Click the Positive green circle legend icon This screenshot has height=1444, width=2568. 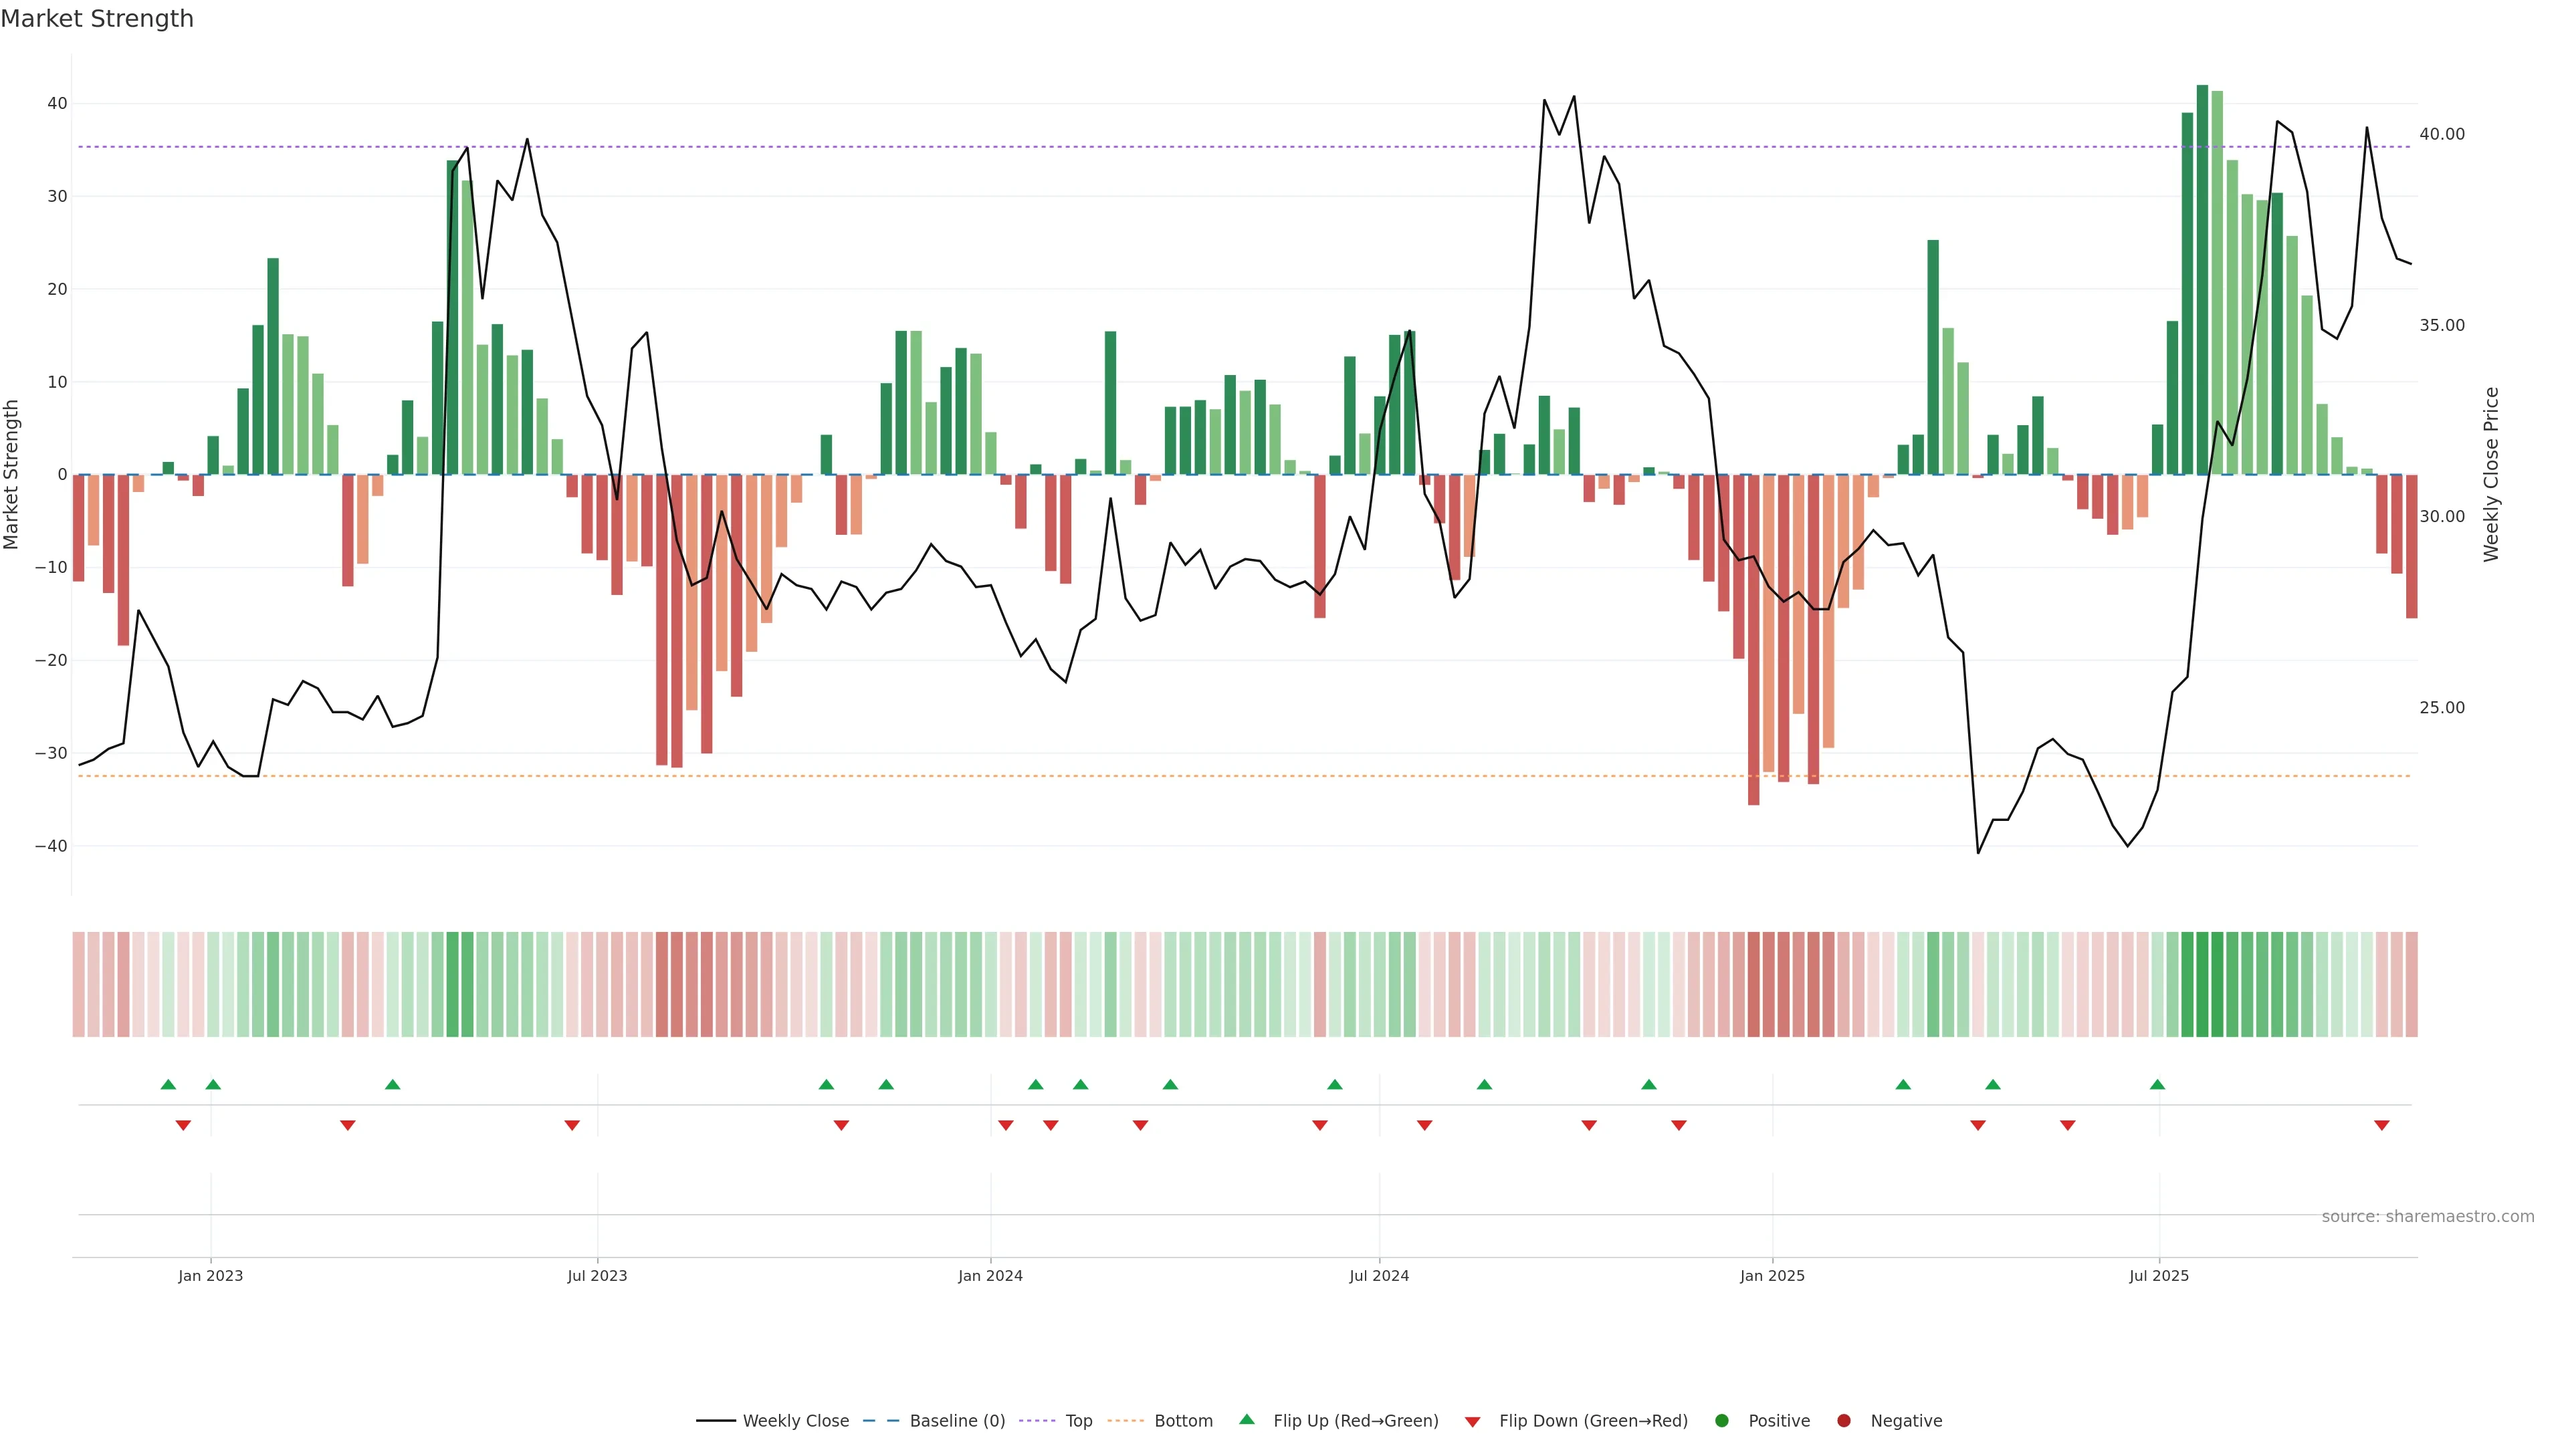[x=1721, y=1420]
